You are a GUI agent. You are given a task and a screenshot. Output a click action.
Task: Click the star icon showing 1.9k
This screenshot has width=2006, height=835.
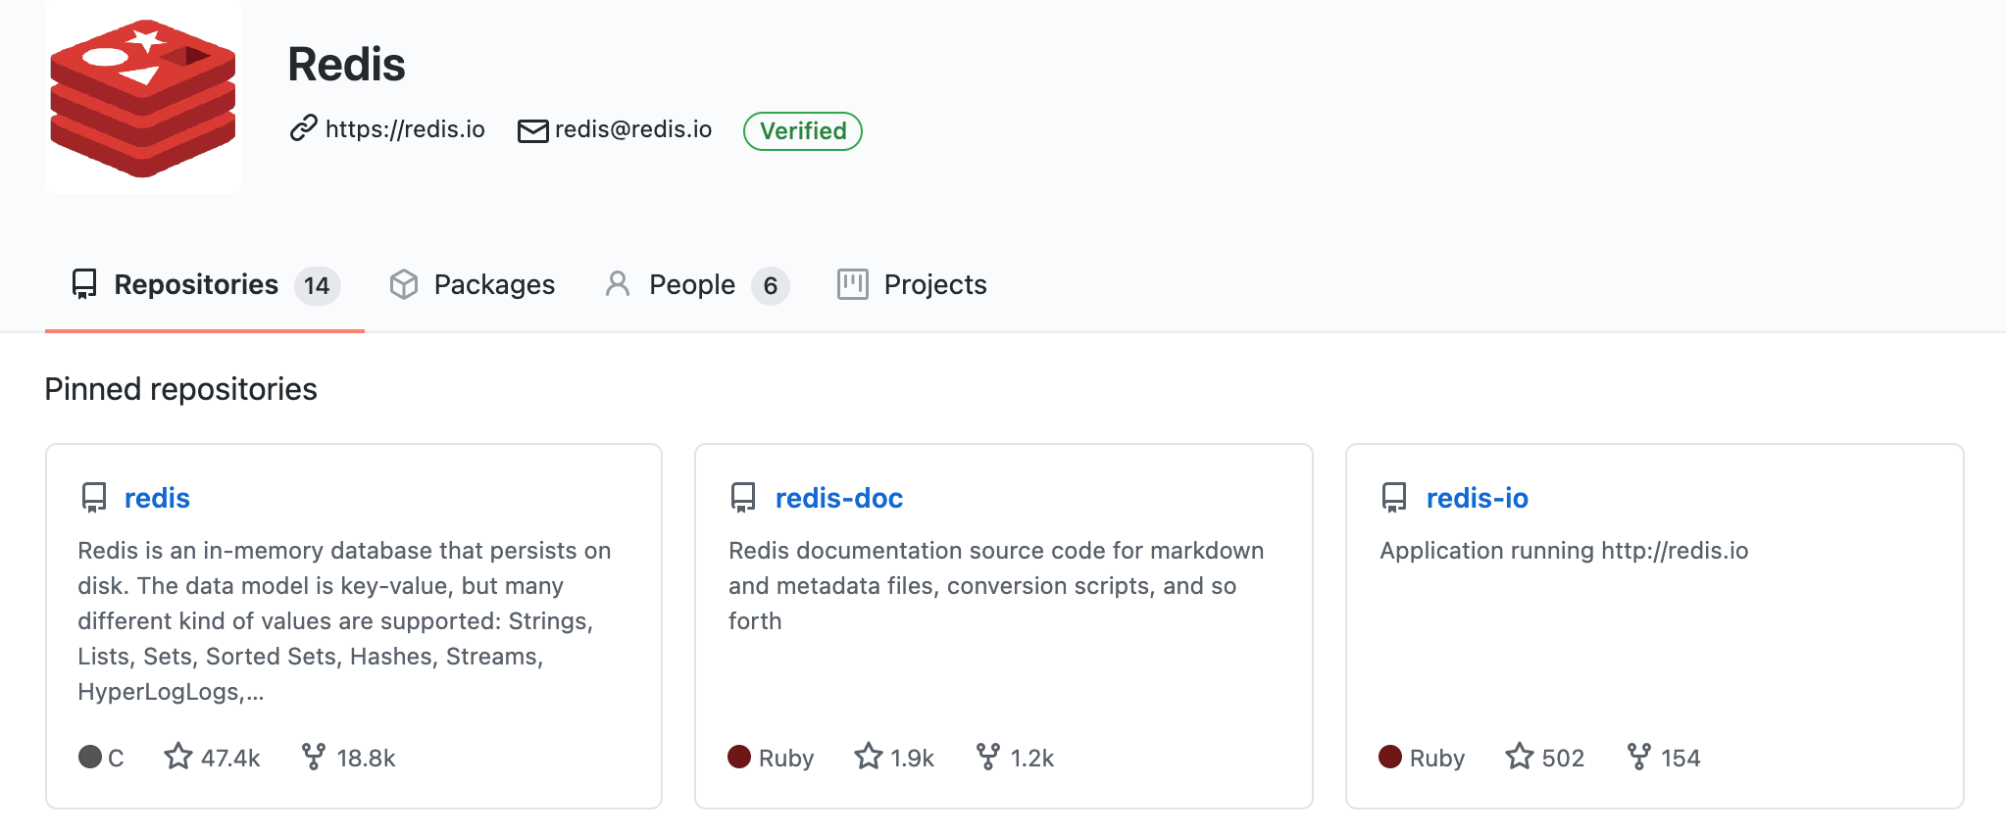869,757
